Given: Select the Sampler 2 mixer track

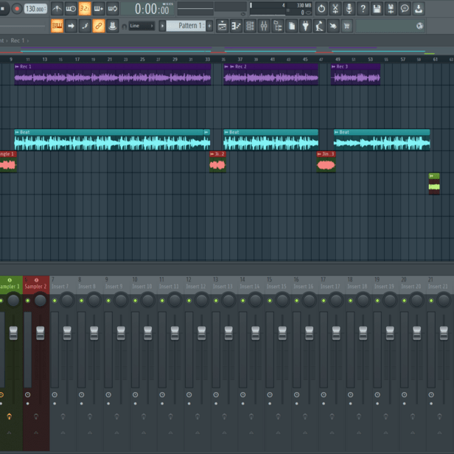Looking at the screenshot, I should coord(36,286).
